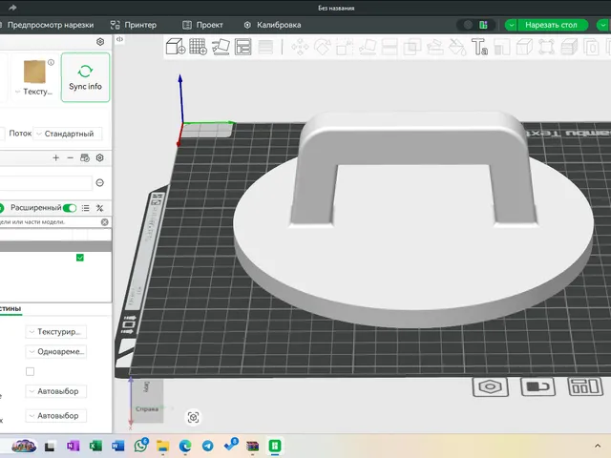Select the Lay on face tool

(368, 47)
